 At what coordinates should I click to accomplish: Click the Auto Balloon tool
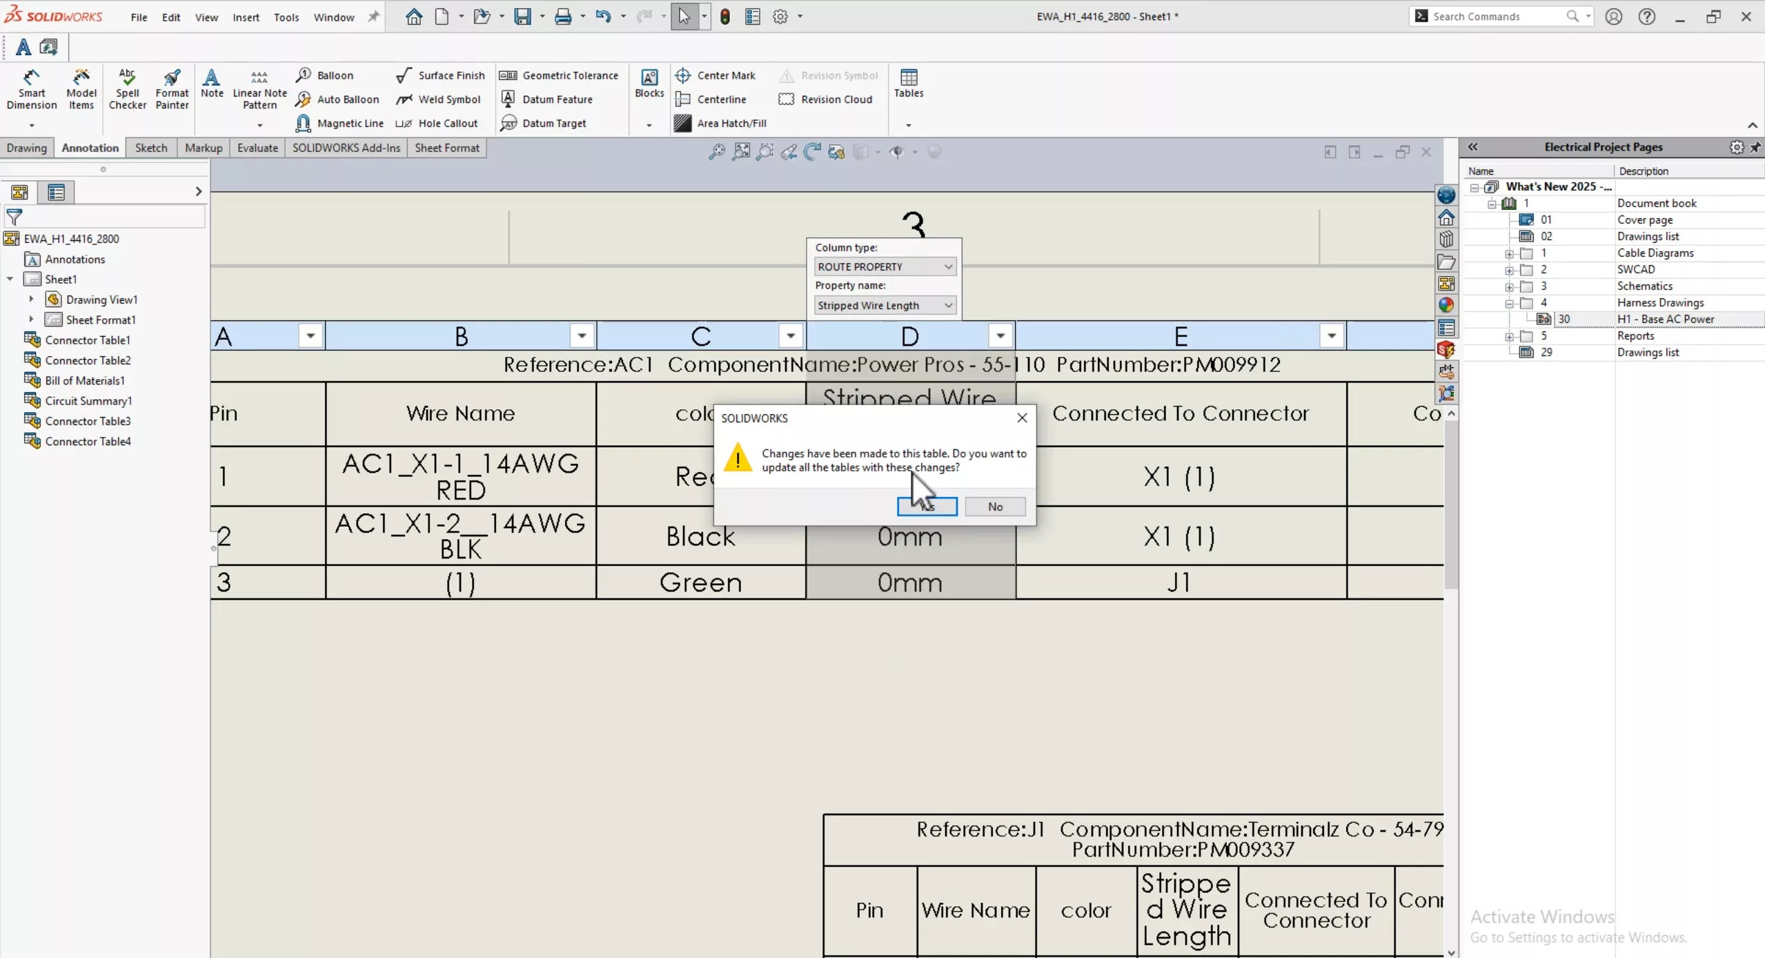pyautogui.click(x=337, y=99)
